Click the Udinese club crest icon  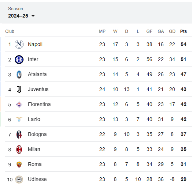click(19, 180)
